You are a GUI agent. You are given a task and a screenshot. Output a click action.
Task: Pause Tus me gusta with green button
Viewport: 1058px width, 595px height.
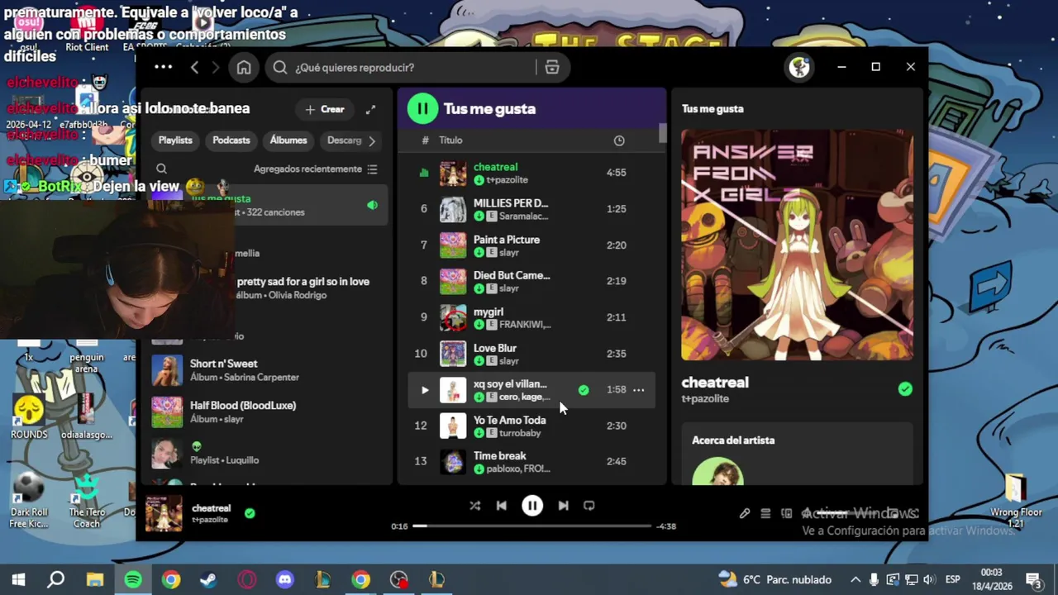click(x=422, y=108)
